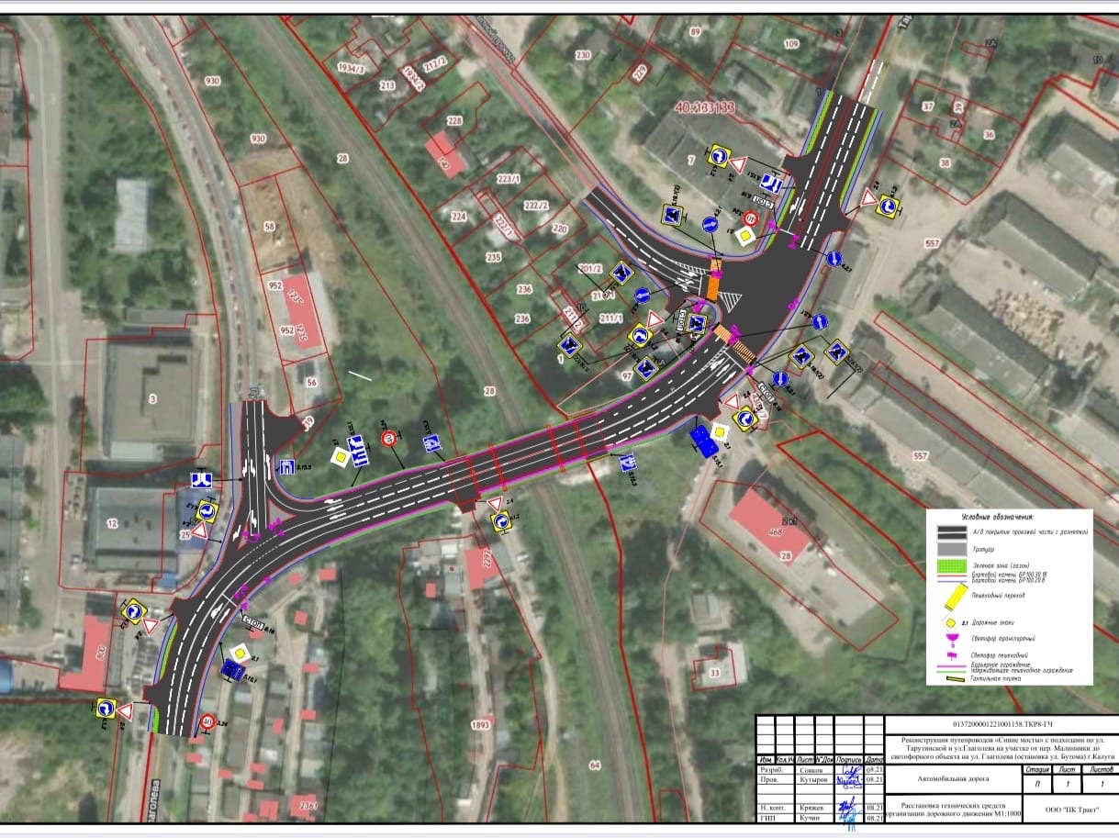
Task: Select the tactile tile symbol in the legend
Action: (957, 680)
